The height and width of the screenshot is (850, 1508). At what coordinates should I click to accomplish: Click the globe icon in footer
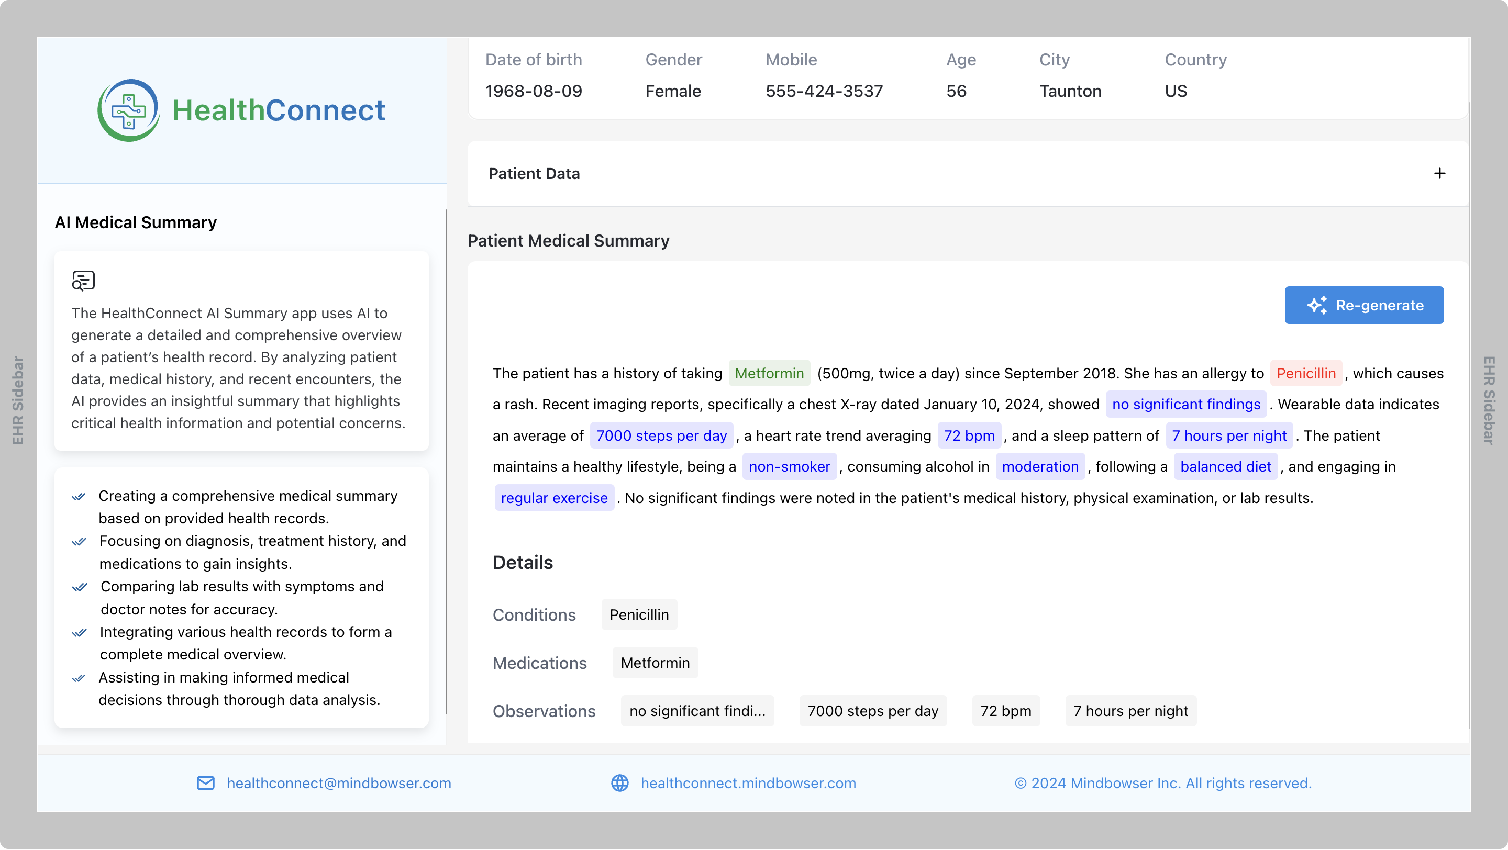[x=620, y=782]
